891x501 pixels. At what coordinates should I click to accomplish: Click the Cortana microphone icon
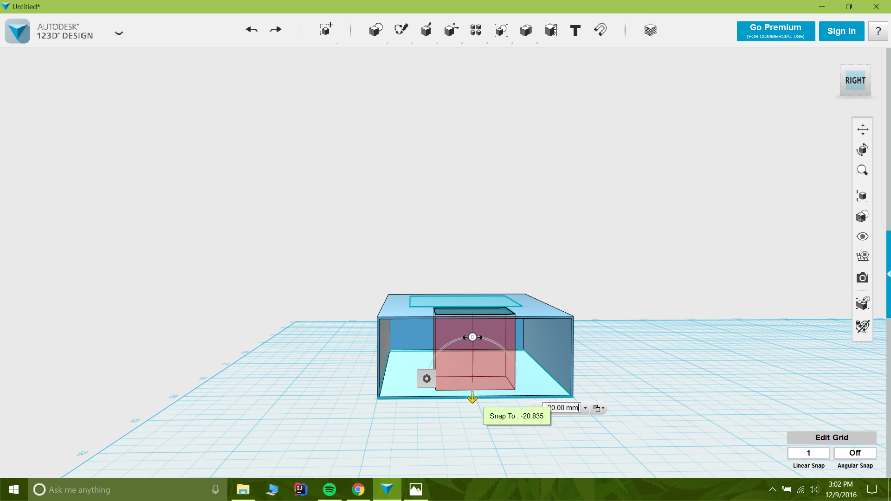click(215, 489)
